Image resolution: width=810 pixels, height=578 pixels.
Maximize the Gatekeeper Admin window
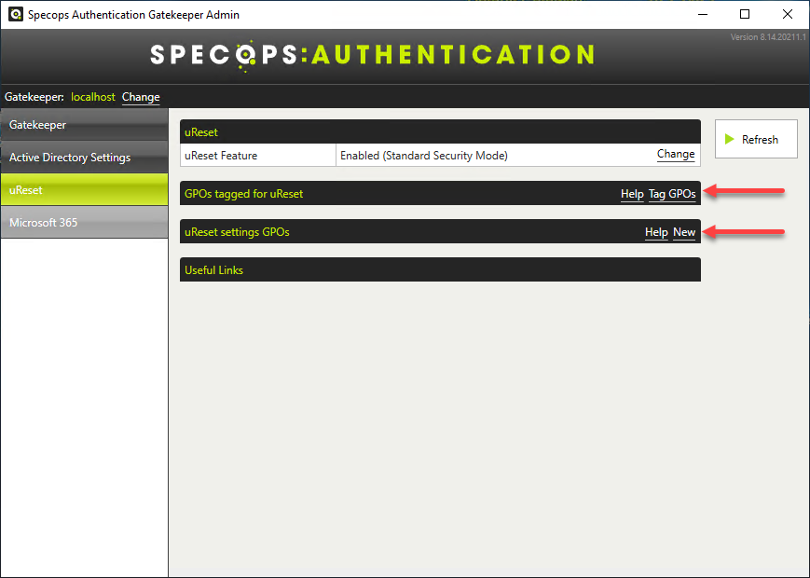pyautogui.click(x=745, y=15)
